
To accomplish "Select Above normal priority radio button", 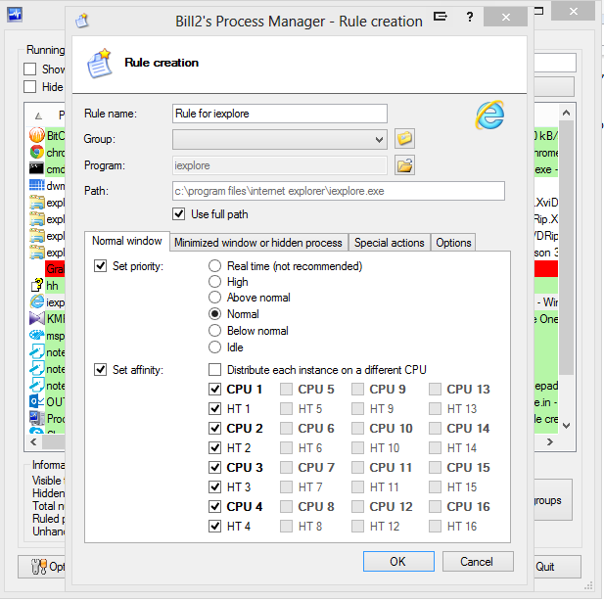I will (214, 298).
